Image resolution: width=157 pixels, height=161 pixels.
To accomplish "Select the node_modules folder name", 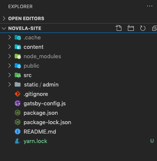I will coord(42,57).
